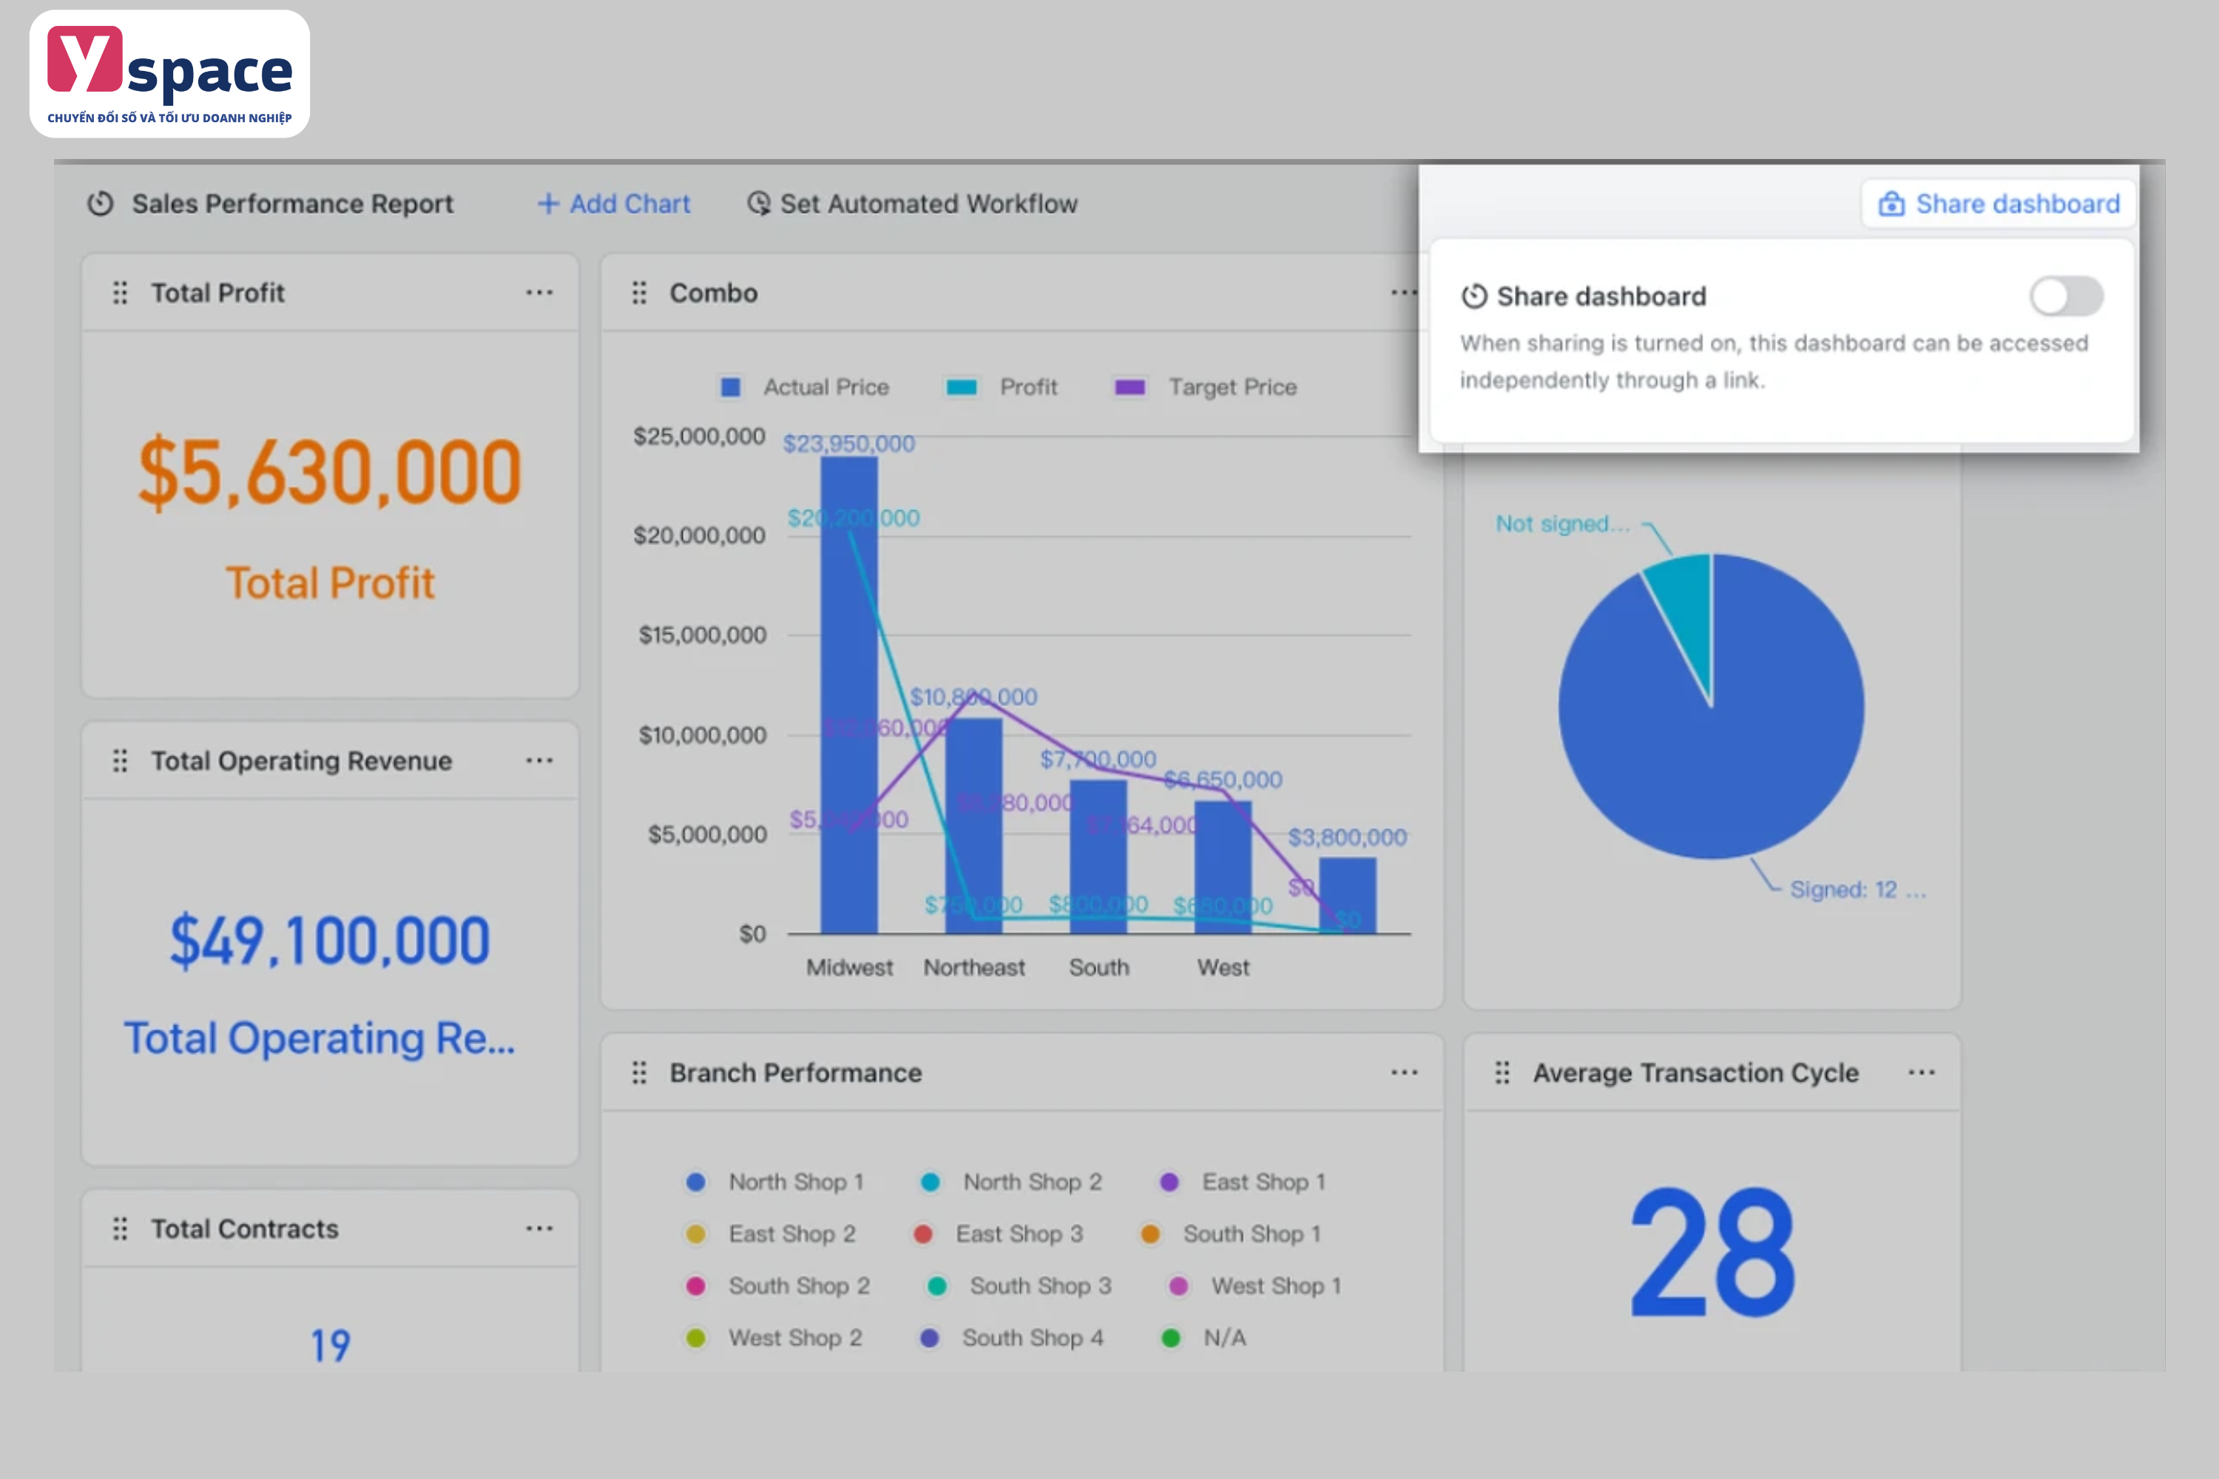
Task: Toggle East Shop 2 legend item
Action: point(771,1233)
